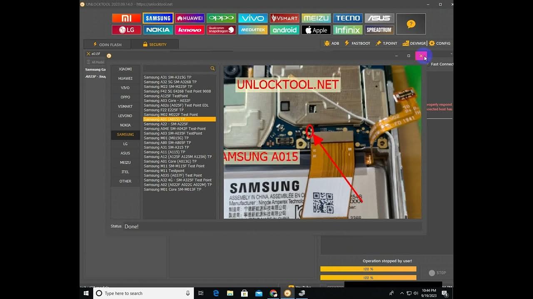This screenshot has height=299, width=533.
Task: Open Task View on taskbar
Action: pos(201,293)
